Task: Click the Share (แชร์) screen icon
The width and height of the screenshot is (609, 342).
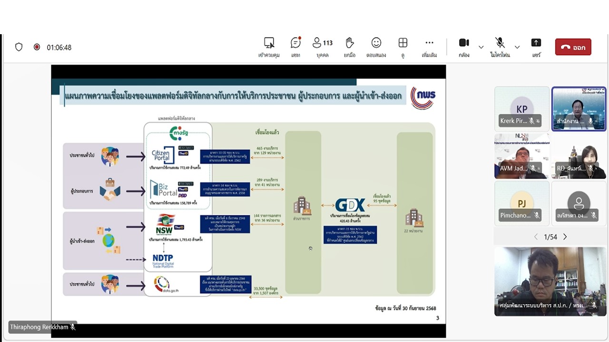Action: tap(536, 47)
